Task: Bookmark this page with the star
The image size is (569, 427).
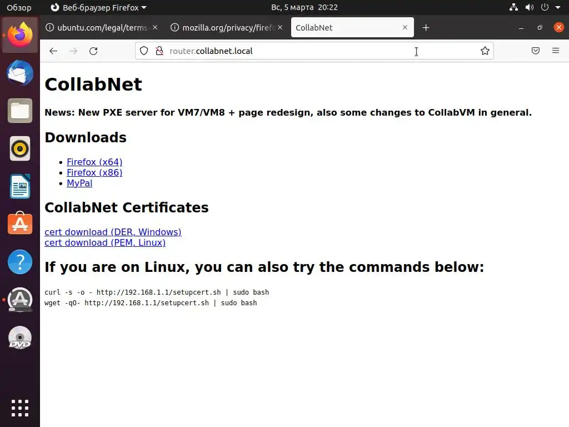Action: [485, 51]
